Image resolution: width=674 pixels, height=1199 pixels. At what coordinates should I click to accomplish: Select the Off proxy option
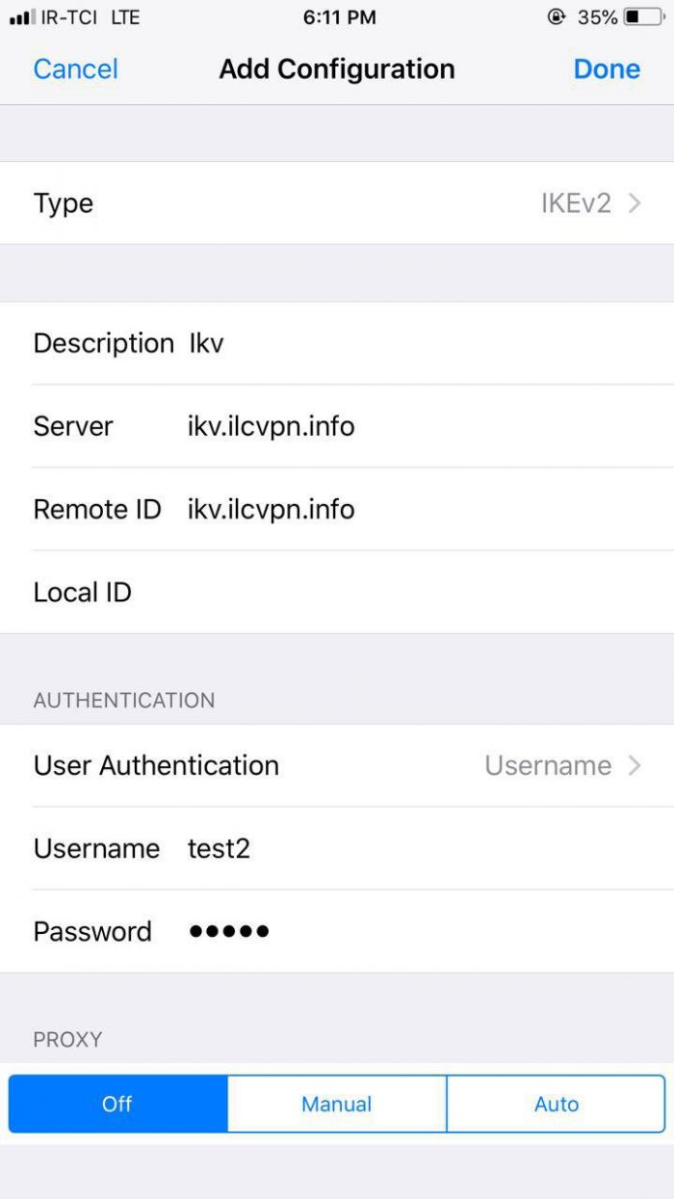point(118,1105)
